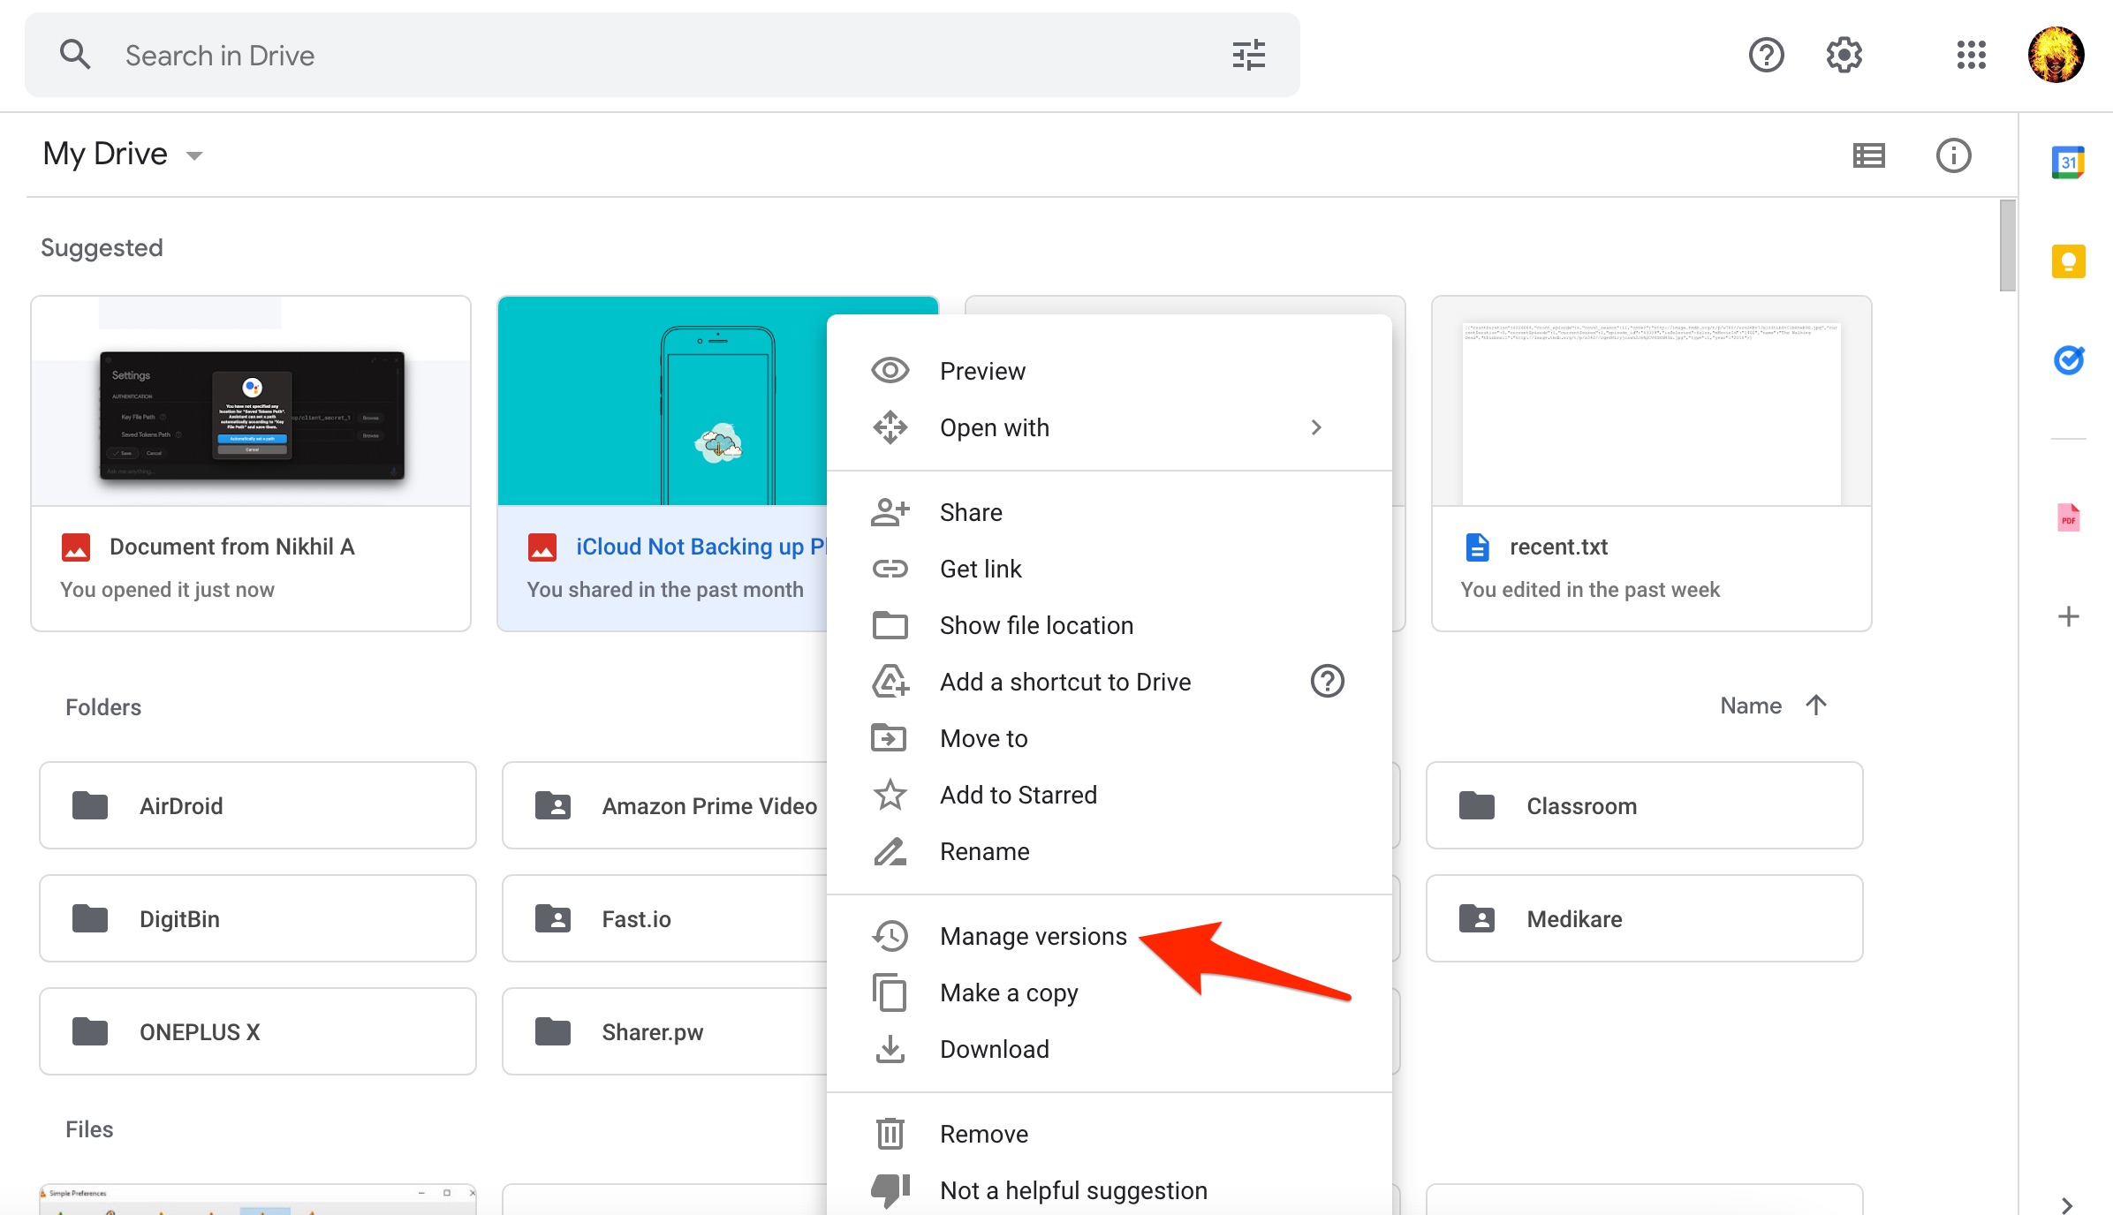Toggle info panel with the info icon
Image resolution: width=2113 pixels, height=1215 pixels.
(x=1955, y=155)
